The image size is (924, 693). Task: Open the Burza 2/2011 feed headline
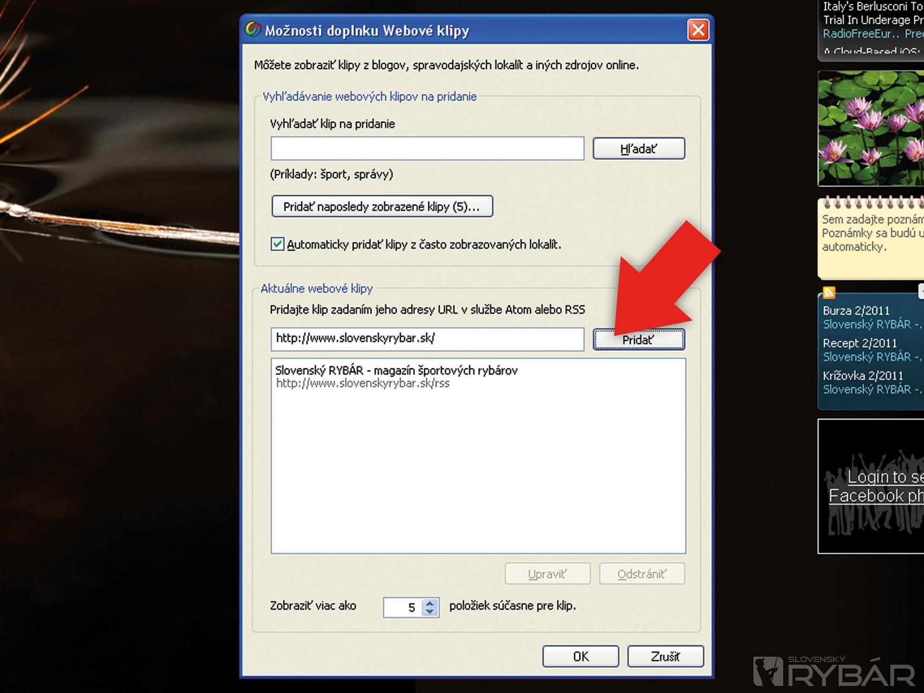(856, 311)
